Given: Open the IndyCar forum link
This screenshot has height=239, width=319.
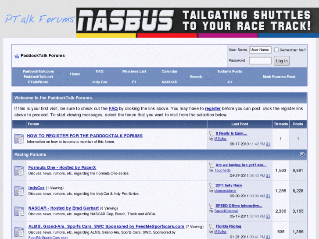Looking at the screenshot, I should tap(36, 188).
